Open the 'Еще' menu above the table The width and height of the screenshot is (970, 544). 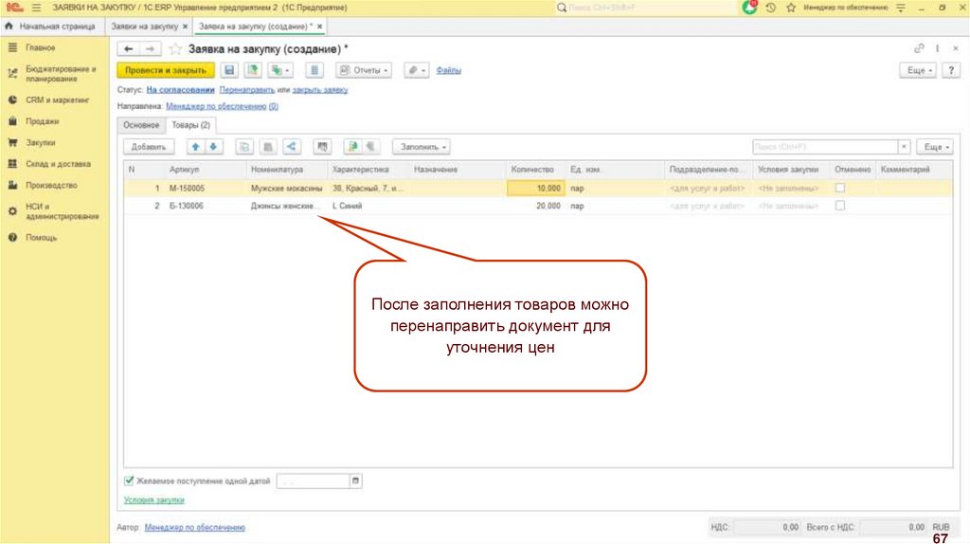tap(934, 147)
